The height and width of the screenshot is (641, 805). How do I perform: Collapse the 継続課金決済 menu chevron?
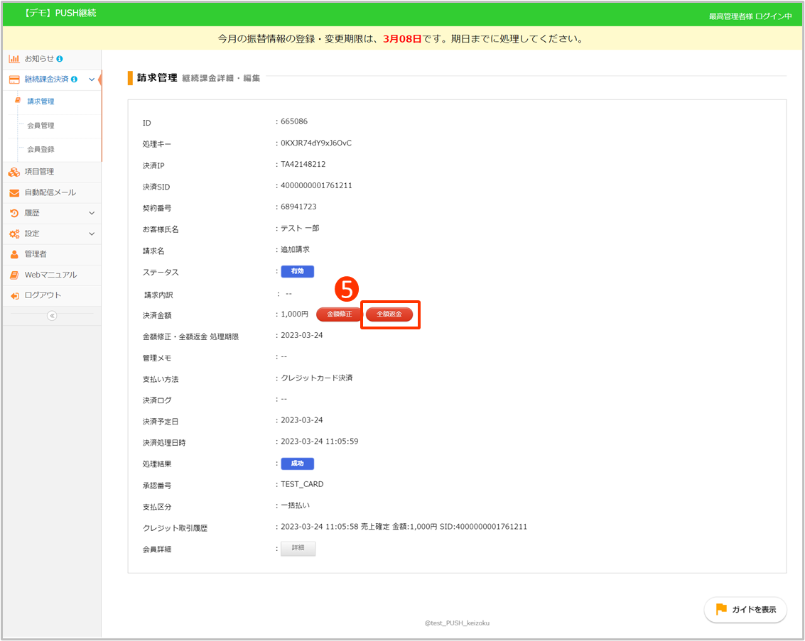(x=92, y=80)
